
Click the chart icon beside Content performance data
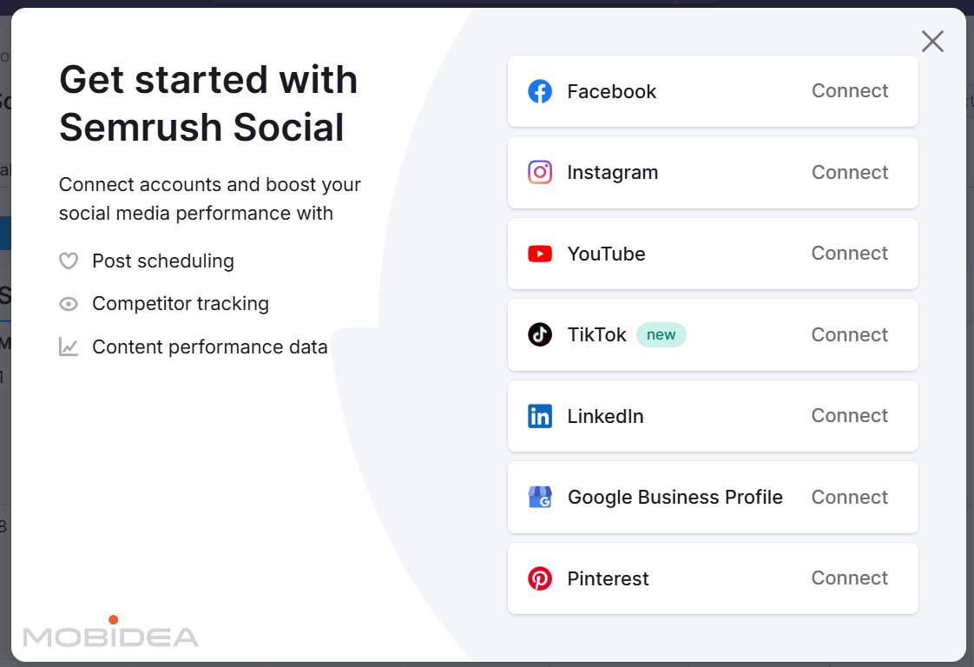[x=68, y=347]
